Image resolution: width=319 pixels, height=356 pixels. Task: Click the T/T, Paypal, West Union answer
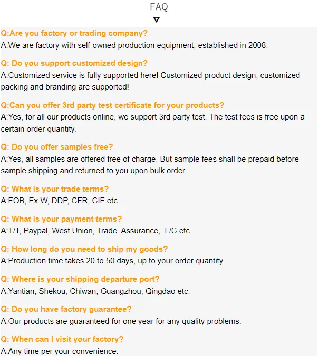tap(96, 231)
